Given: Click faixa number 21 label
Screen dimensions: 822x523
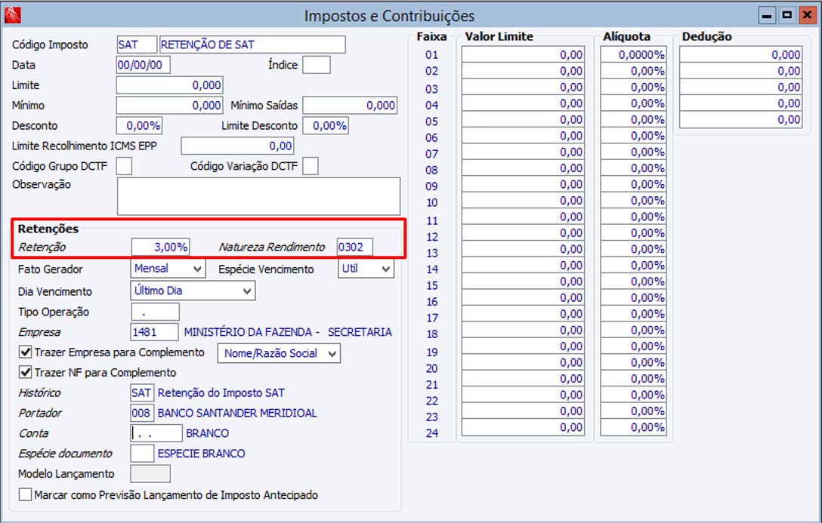Looking at the screenshot, I should pos(431,385).
